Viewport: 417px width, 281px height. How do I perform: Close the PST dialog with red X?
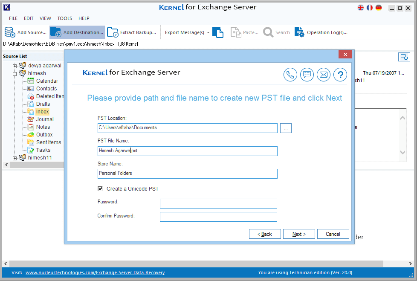[x=345, y=54]
